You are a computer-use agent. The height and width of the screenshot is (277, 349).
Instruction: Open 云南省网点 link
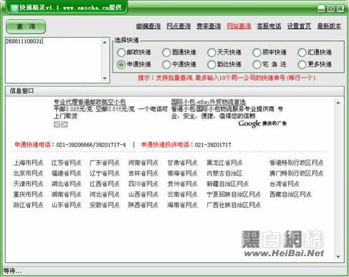(x=182, y=194)
